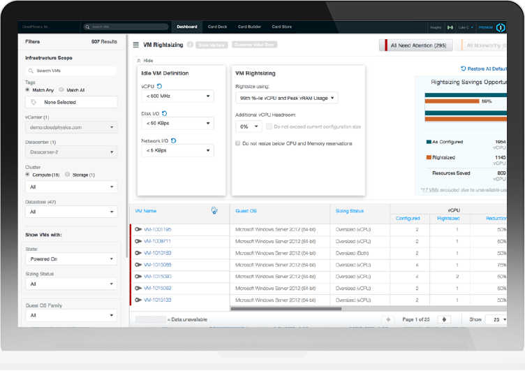
Task: Reset the vCPU idle threshold icon
Action: pos(160,87)
